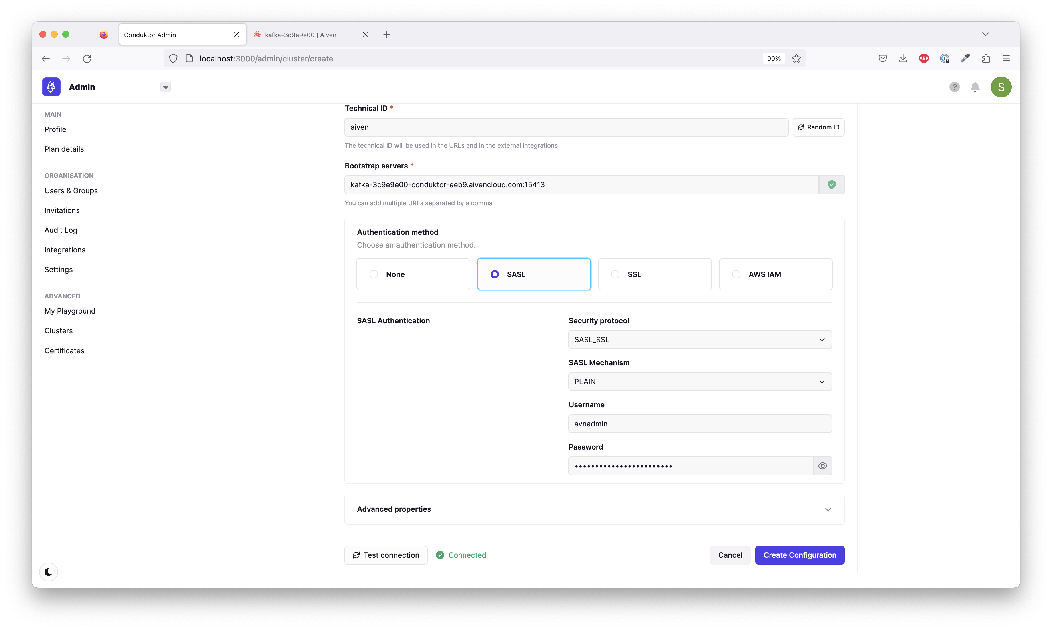Switch to kafka-3c9e9e00 Aiven tab

coord(311,34)
